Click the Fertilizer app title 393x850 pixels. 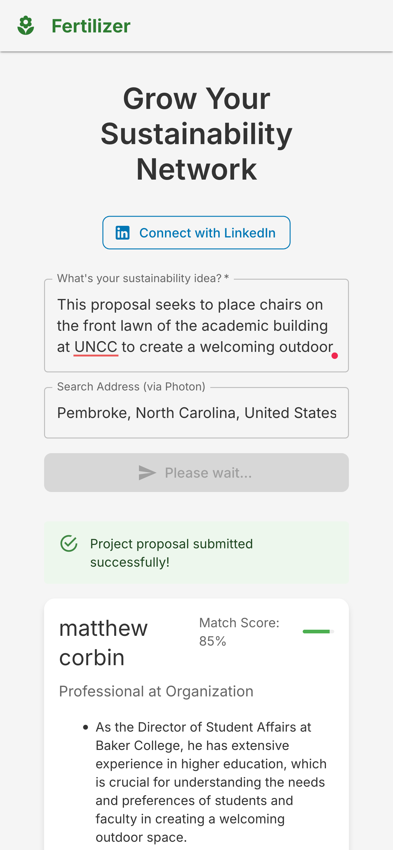91,26
